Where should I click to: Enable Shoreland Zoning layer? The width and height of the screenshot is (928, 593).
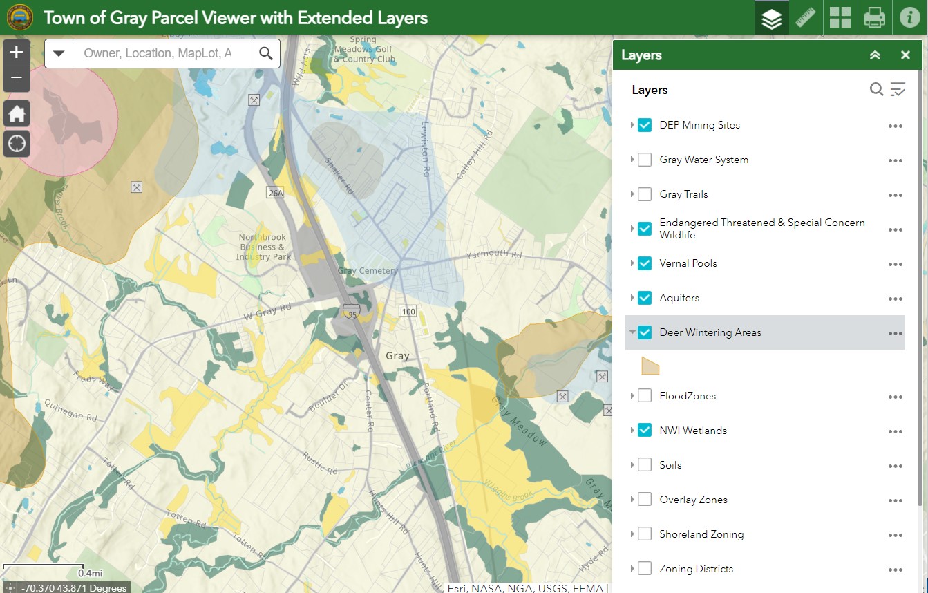click(645, 534)
